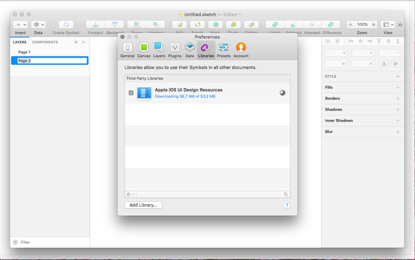Add a new Fill
The image size is (415, 260).
(x=397, y=88)
